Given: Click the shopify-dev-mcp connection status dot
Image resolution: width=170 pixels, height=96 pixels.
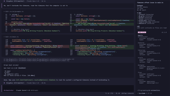Looking at the screenshot, I should (x=138, y=22).
